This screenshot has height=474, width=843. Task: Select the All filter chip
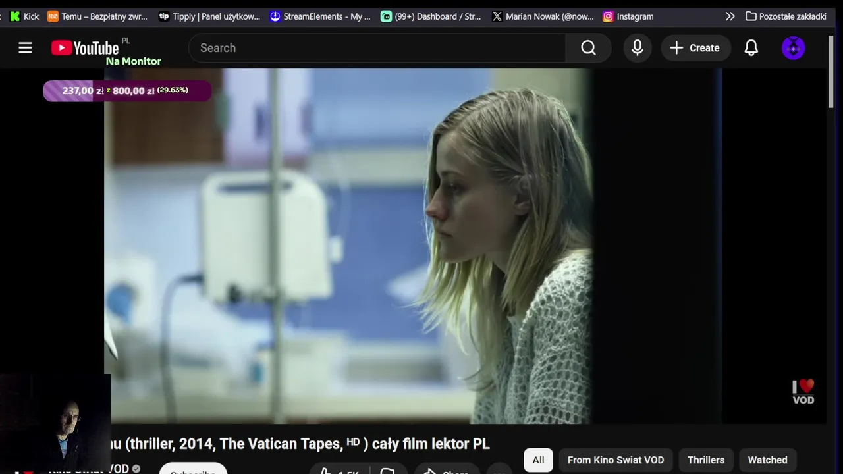pyautogui.click(x=538, y=460)
